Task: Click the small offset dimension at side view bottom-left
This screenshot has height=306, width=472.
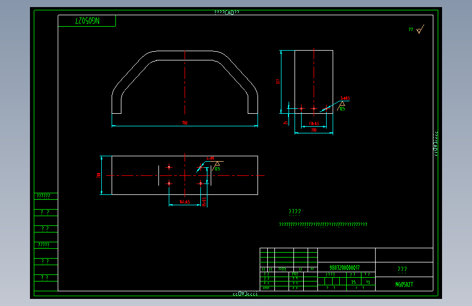Action: 286,123
